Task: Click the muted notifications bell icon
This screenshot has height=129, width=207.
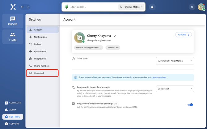Action: coord(152,7)
